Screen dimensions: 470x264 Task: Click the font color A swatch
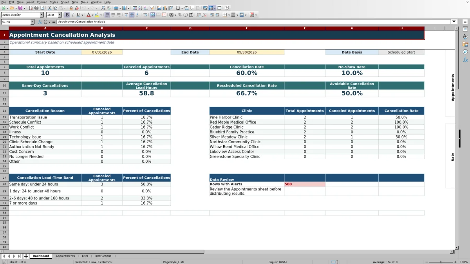coord(89,15)
